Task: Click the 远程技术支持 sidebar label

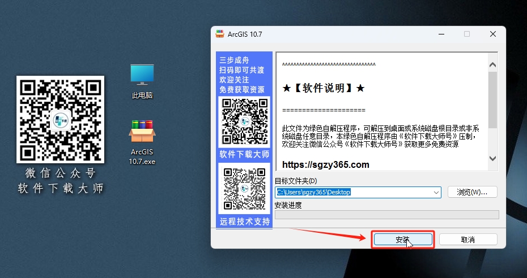Action: [x=245, y=221]
